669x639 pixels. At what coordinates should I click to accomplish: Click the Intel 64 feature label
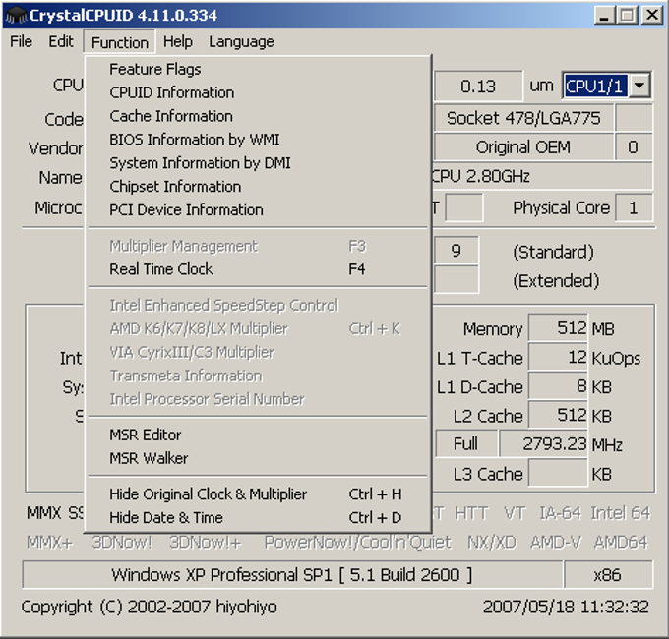tap(621, 513)
